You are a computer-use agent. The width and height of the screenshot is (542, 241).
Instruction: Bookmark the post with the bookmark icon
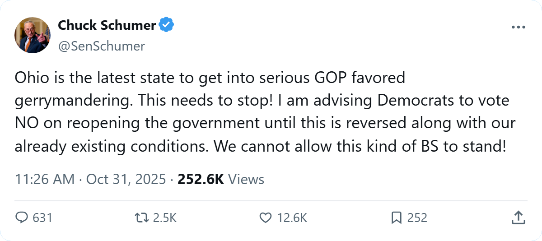[396, 218]
